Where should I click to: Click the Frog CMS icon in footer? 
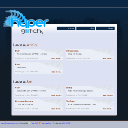[x=29, y=123]
